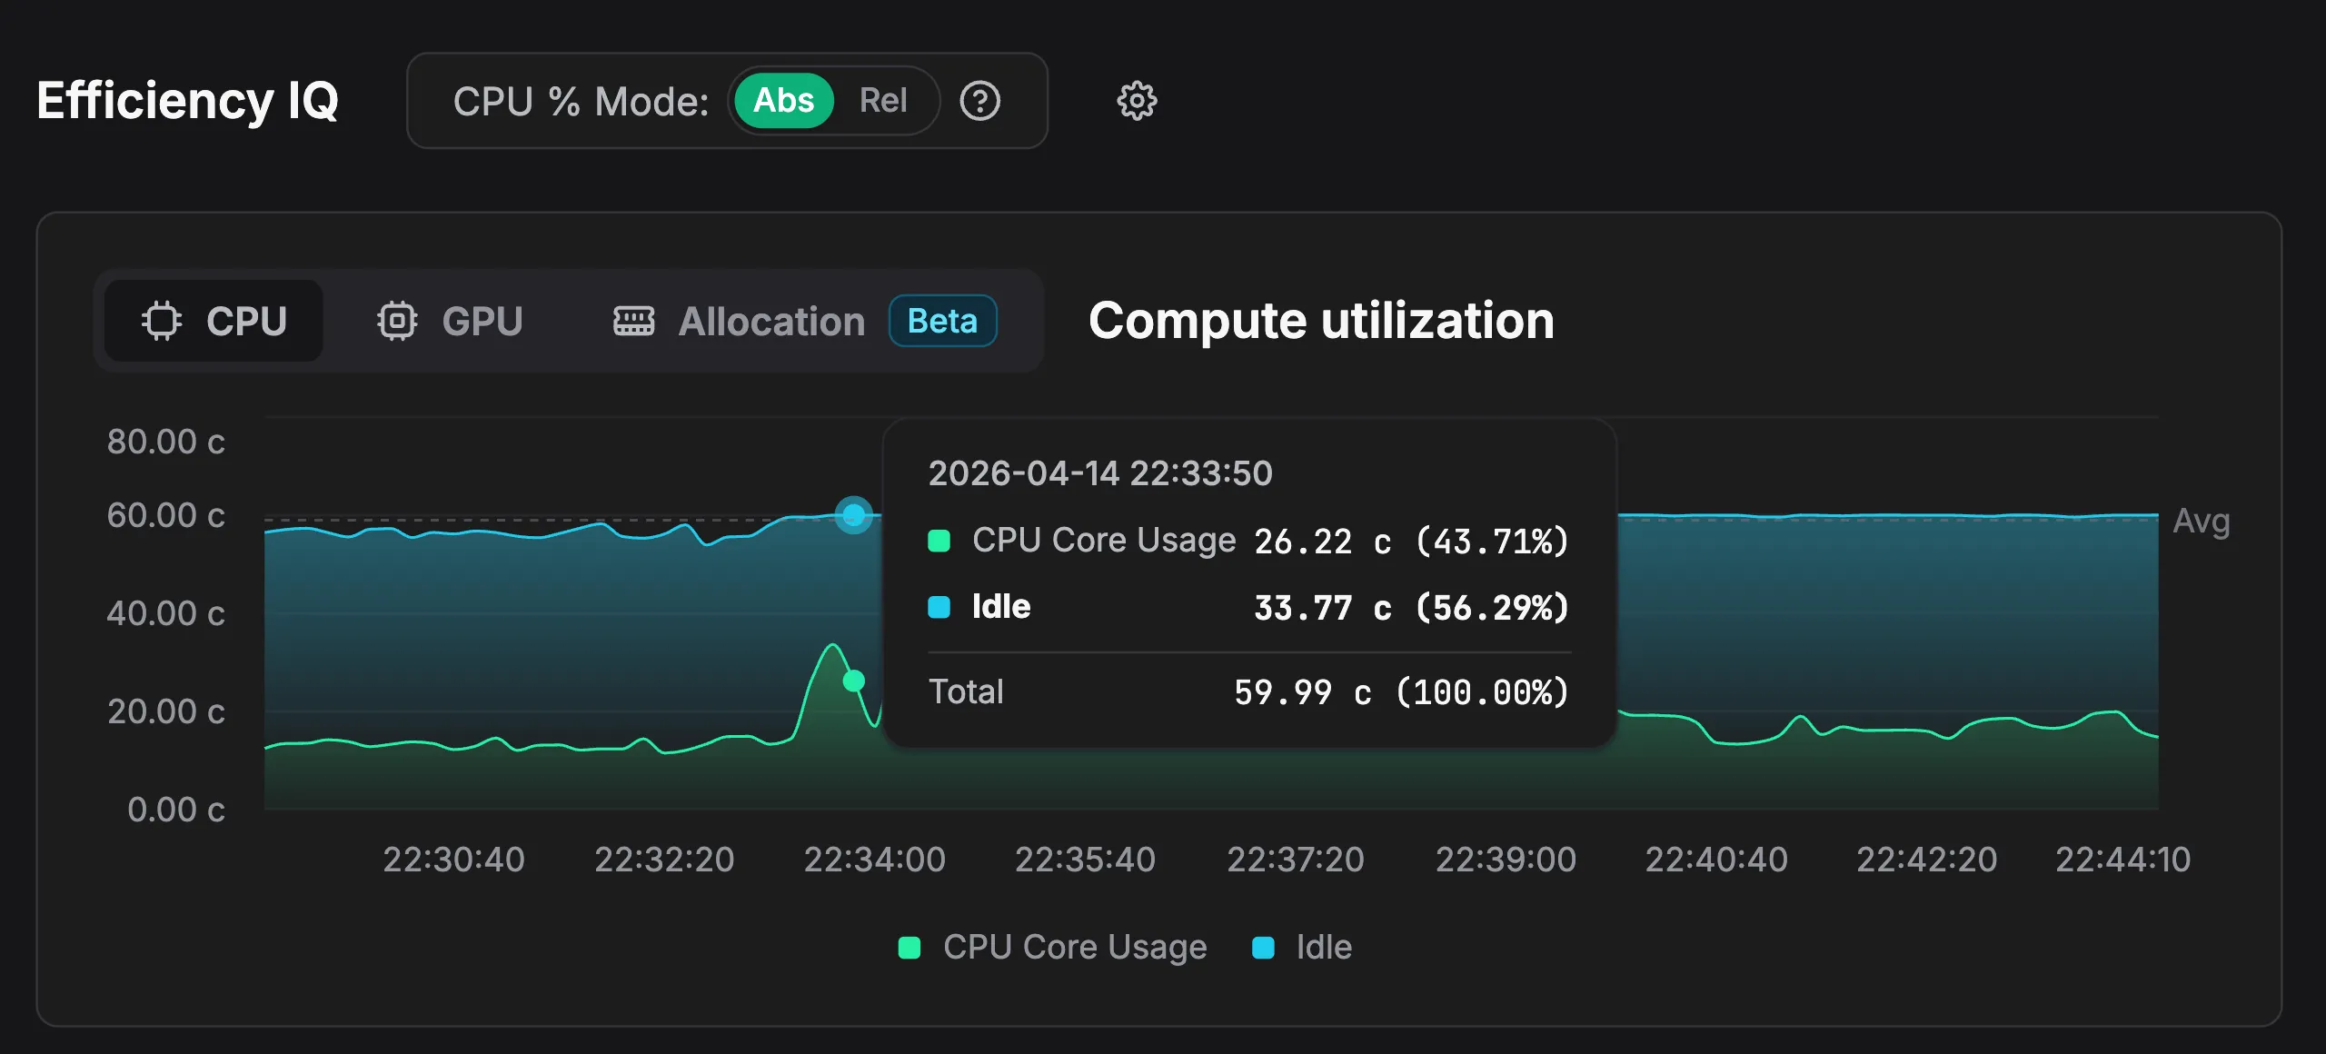This screenshot has width=2326, height=1054.
Task: Click the green CPU usage data point
Action: [x=854, y=681]
